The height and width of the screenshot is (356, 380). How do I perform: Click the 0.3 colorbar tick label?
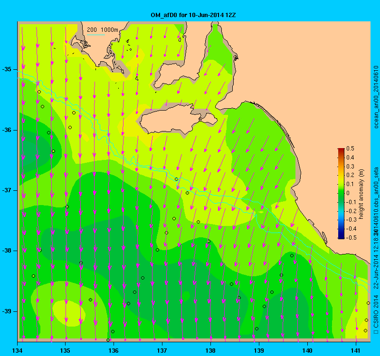350,167
